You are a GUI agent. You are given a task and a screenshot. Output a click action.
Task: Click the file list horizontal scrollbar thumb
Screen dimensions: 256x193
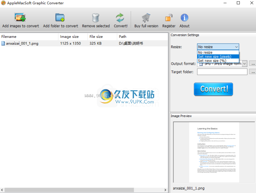(x=69, y=190)
